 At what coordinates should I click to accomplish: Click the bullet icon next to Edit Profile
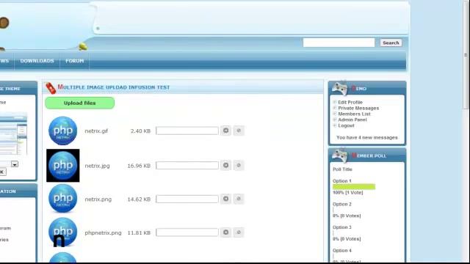pos(335,102)
